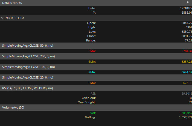Collapse the /ES (S) 1 Y 1D section
192x126 pixels.
[3, 18]
